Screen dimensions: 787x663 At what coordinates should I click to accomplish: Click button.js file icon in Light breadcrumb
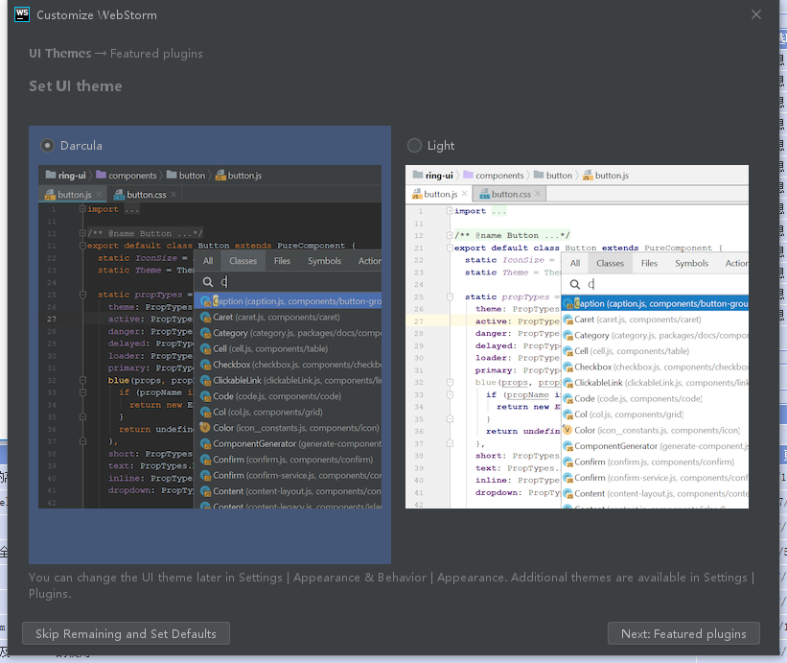(587, 176)
